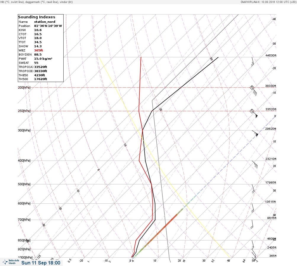Click the wind barb at 400 hPa
Image resolution: width=297 pixels, height=266 pixels.
[255, 165]
